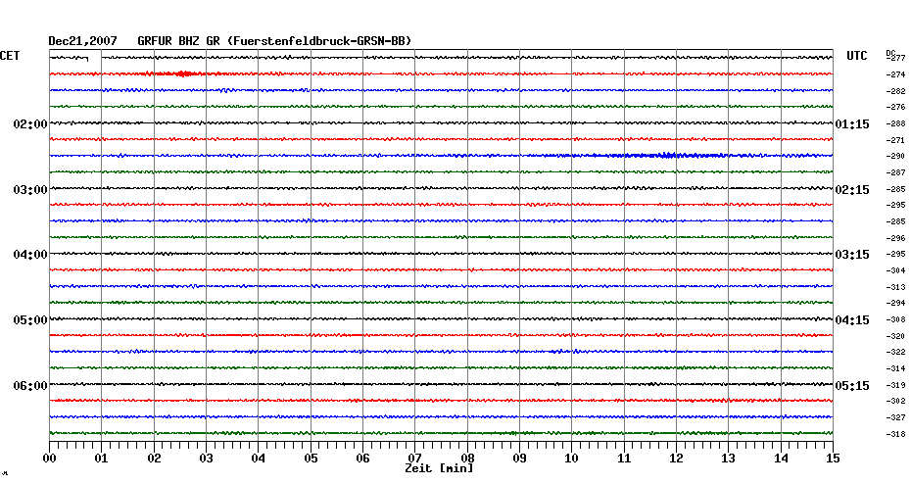Click minute tick label 00

(x=49, y=459)
